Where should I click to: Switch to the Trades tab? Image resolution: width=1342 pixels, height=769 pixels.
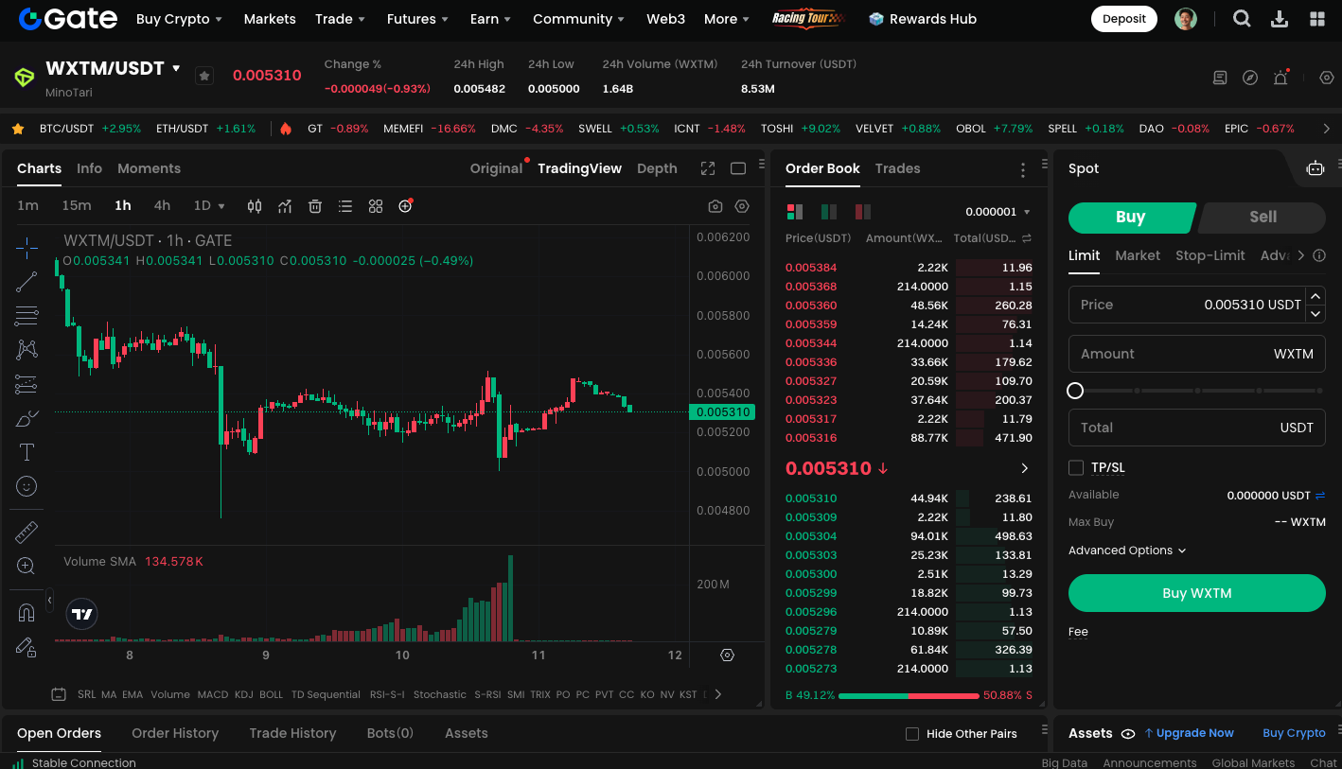[x=897, y=168]
